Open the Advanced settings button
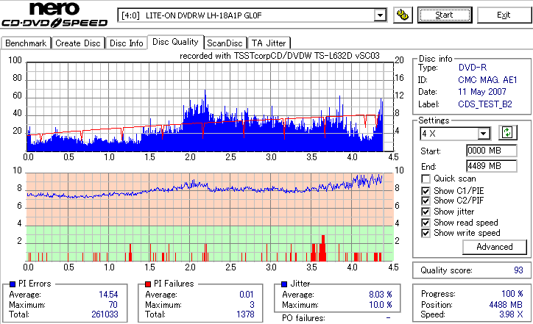 coord(495,247)
